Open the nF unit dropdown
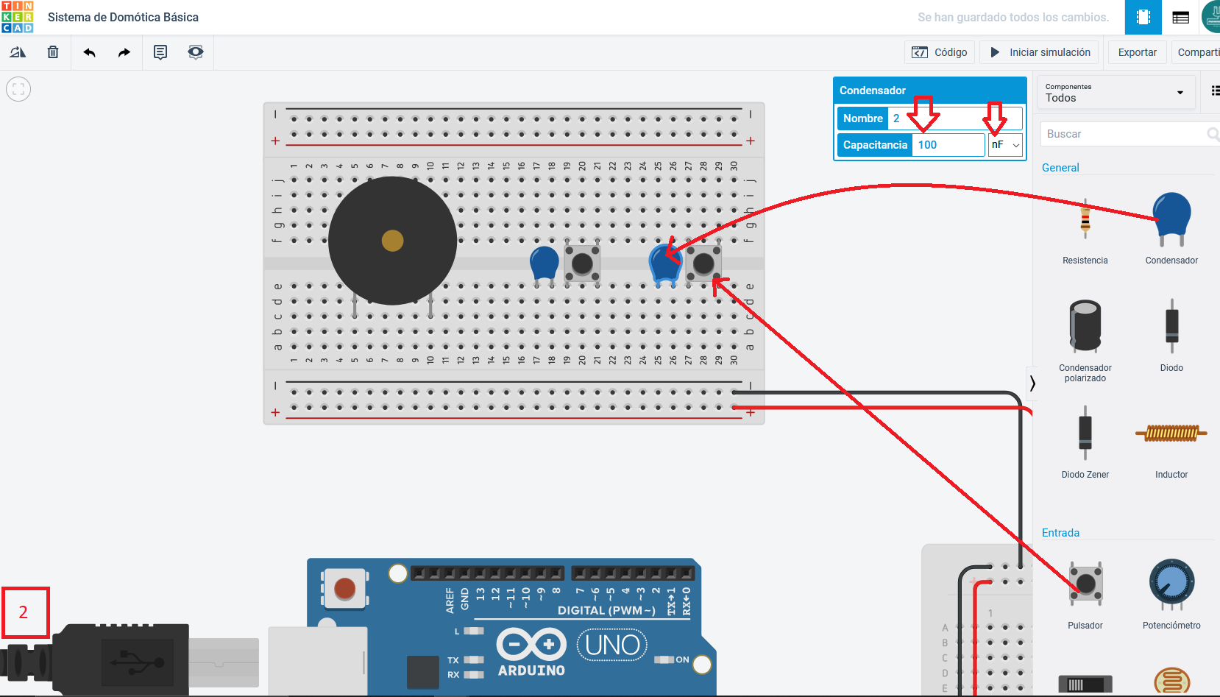The image size is (1220, 697). [x=1005, y=145]
